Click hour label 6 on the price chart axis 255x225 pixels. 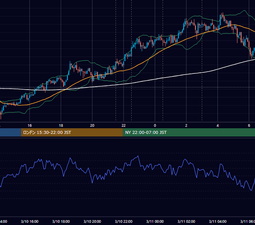249,126
